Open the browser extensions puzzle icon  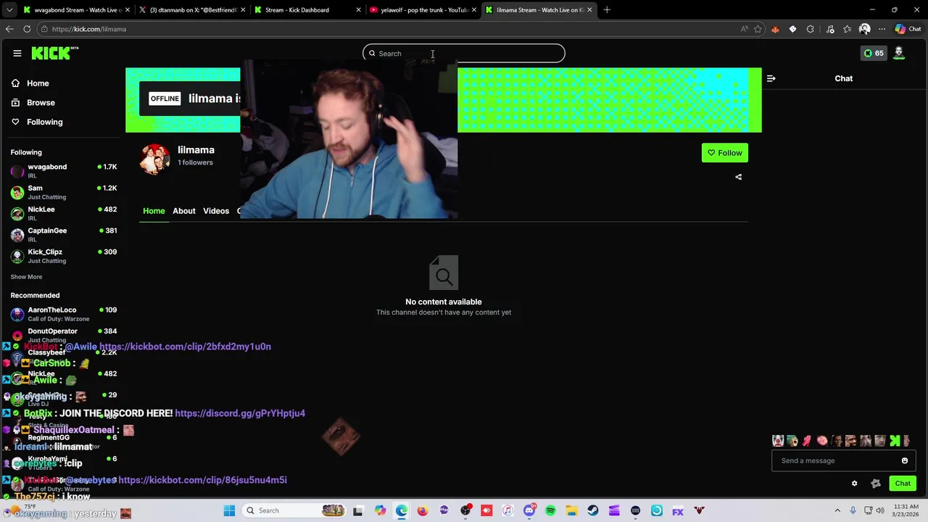tap(810, 29)
